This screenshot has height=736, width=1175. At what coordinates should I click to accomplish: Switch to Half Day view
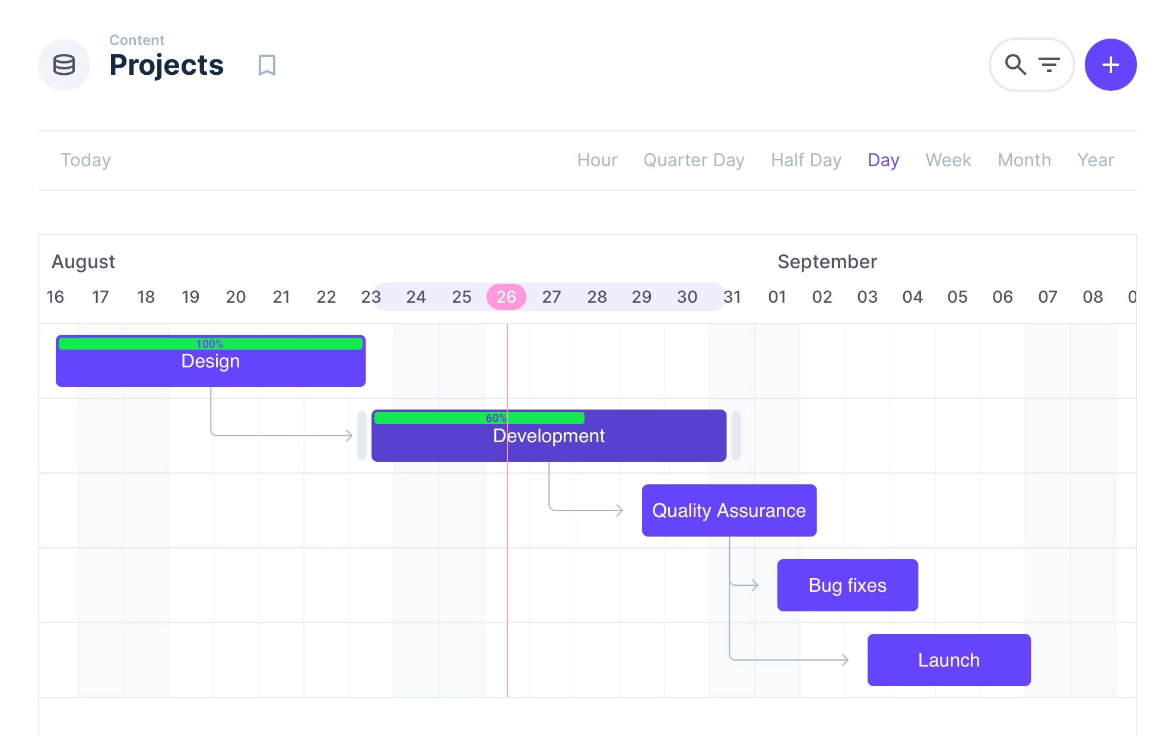coord(806,160)
